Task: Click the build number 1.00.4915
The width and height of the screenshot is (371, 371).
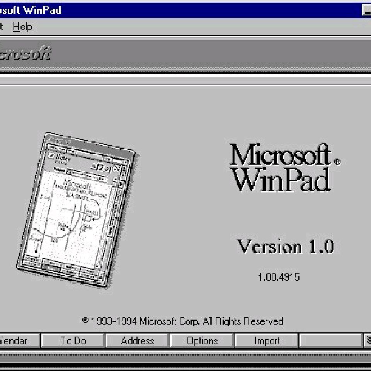Action: tap(279, 277)
